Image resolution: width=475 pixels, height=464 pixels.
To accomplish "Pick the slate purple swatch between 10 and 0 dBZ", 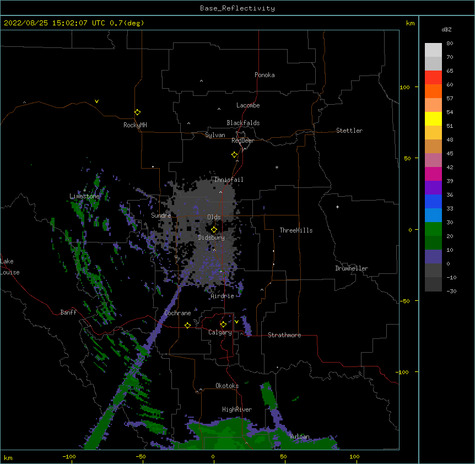I will coord(433,257).
